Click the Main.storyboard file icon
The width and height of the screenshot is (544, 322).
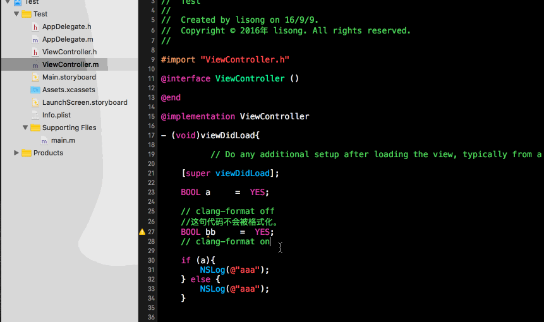[35, 77]
